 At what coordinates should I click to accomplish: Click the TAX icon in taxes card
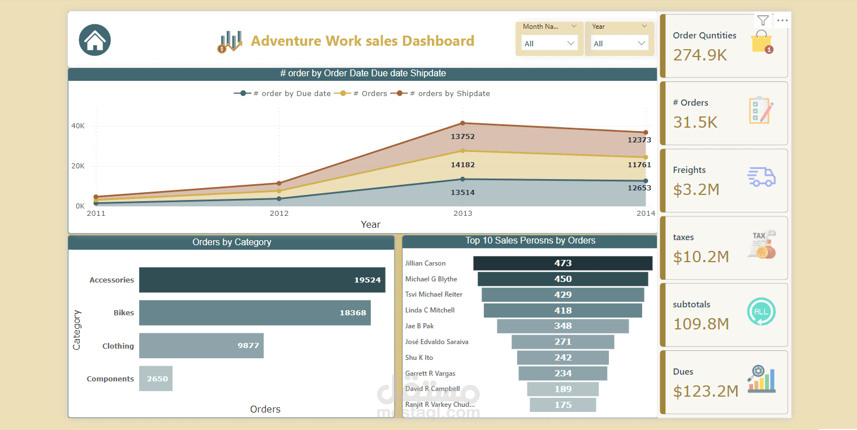tap(761, 245)
